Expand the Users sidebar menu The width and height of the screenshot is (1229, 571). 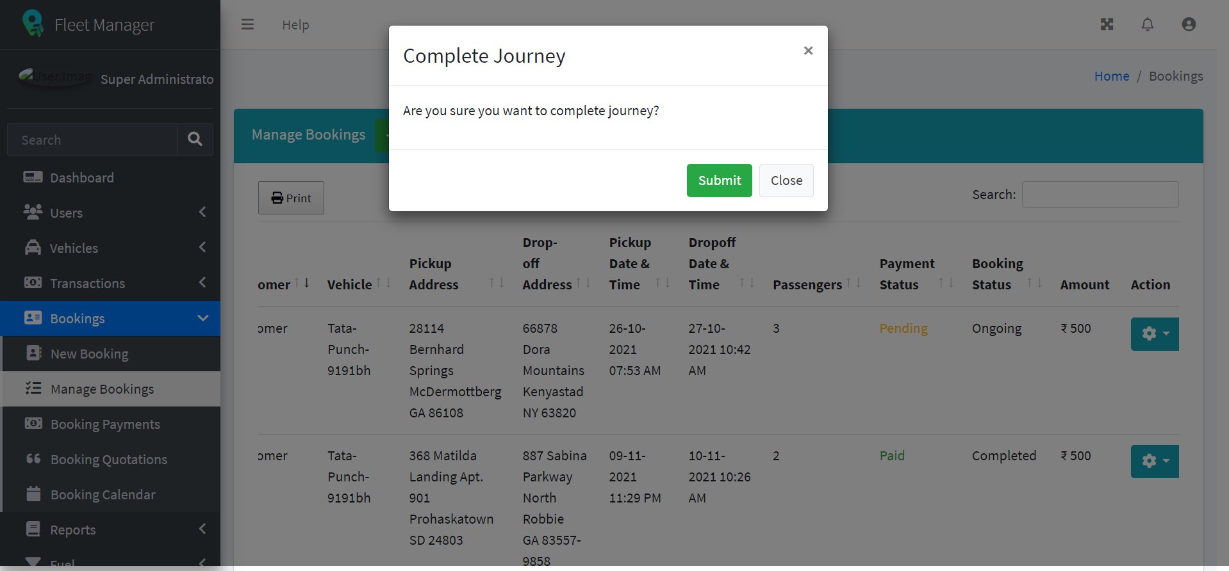pos(67,213)
